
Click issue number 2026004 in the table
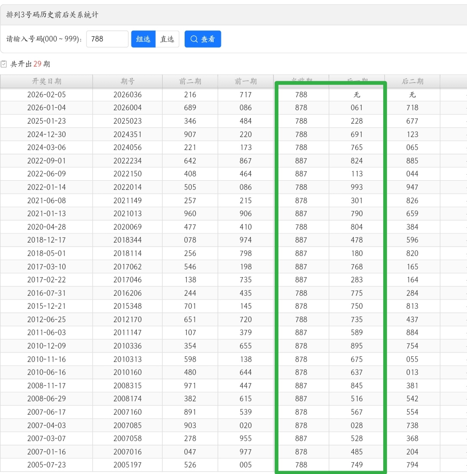point(128,108)
